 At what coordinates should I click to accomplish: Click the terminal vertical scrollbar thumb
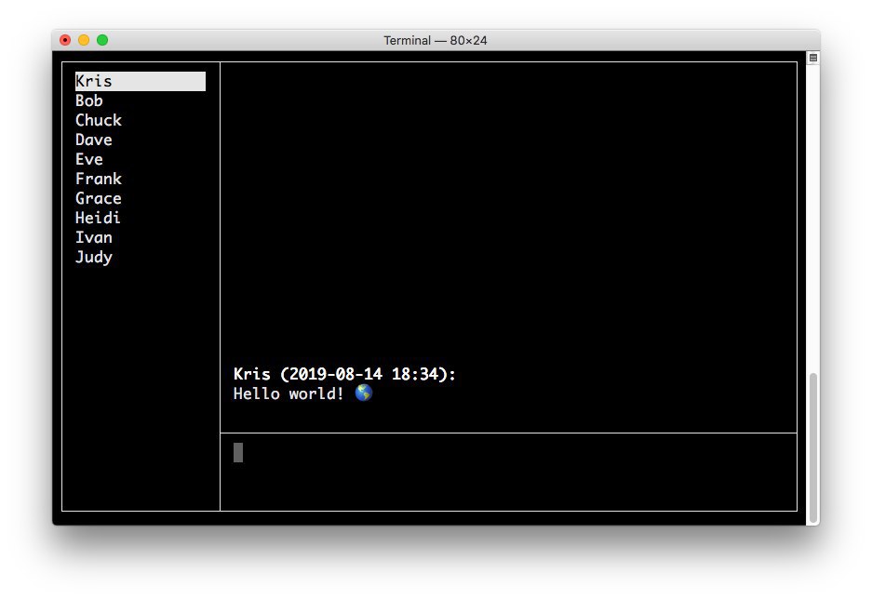813,447
